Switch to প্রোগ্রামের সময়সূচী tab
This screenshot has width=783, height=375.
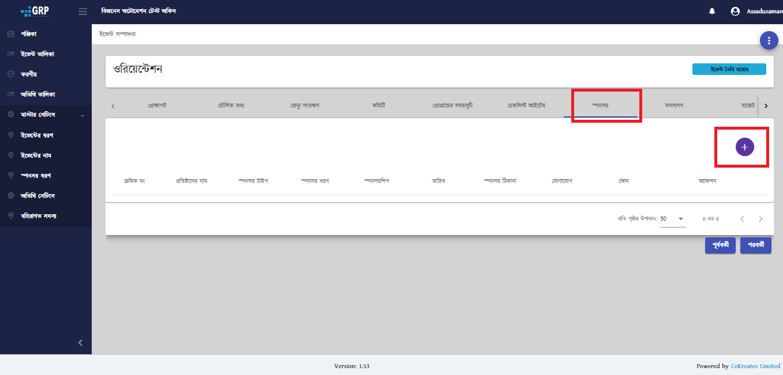pos(452,106)
